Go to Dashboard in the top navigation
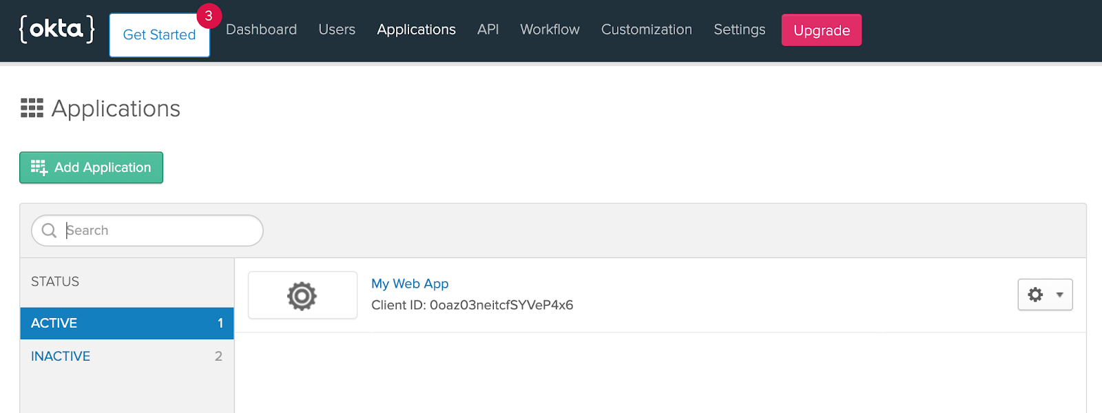 coord(261,30)
